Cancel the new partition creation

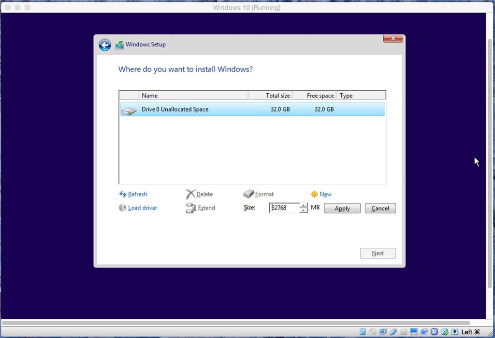(380, 208)
